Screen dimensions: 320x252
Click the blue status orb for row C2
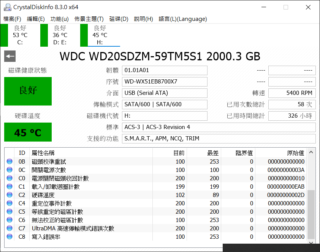(10, 195)
